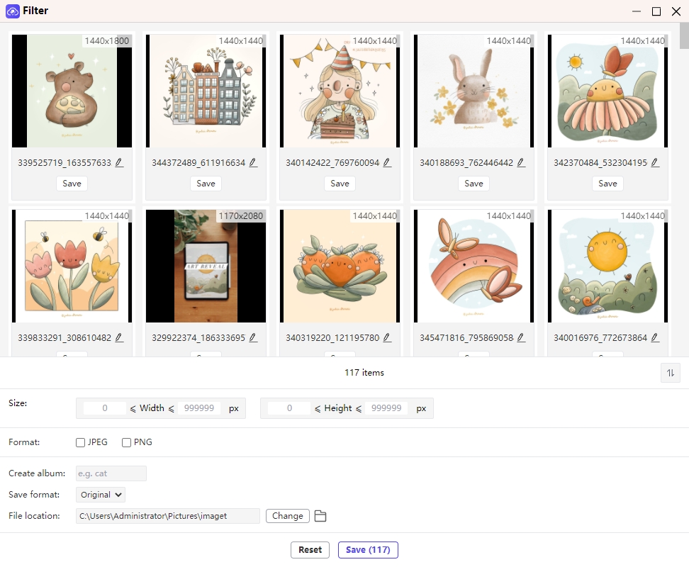Click filename text 329922374_186333695
This screenshot has width=689, height=567.
198,338
